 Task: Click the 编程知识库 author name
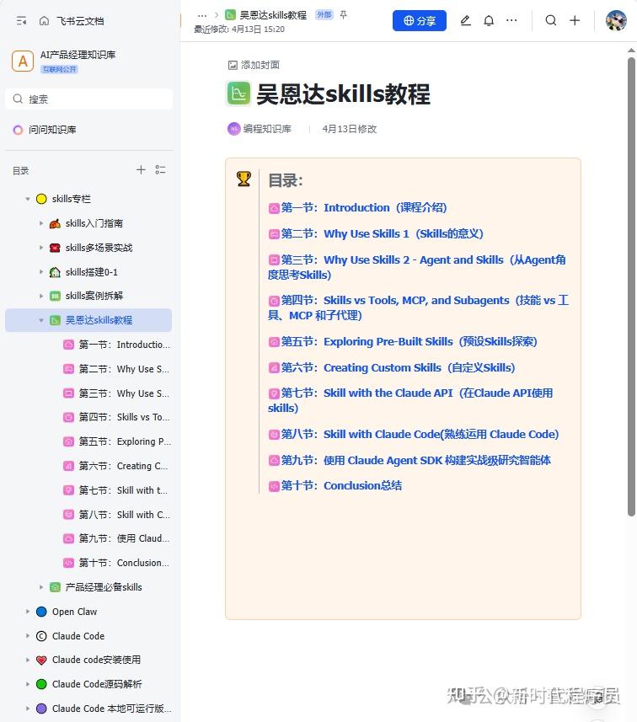267,129
